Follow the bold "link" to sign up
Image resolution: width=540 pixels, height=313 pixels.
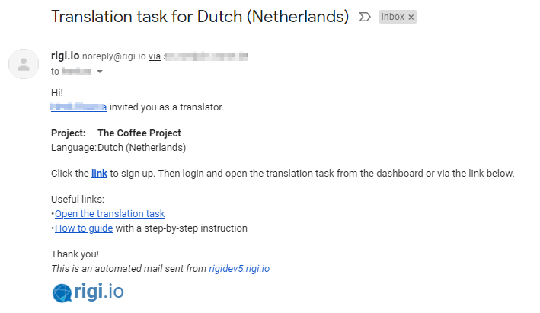click(99, 173)
